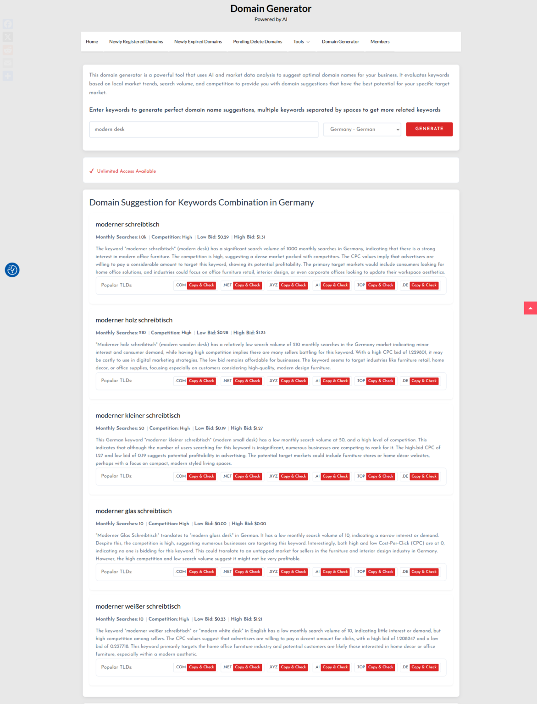537x704 pixels.
Task: Go to Newly Registered Domains
Action: 136,42
